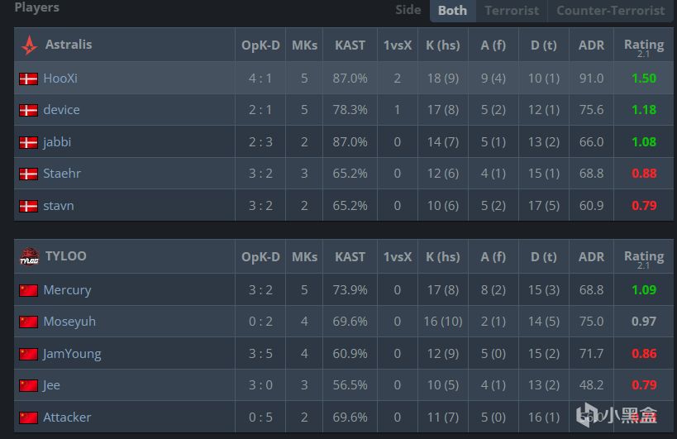Click the Chinese flag beside Mercury
677x439 pixels.
point(29,290)
